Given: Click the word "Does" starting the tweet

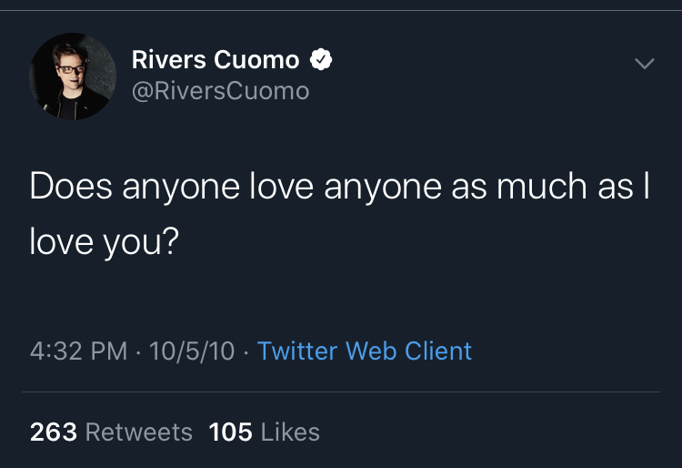Looking at the screenshot, I should click(70, 187).
